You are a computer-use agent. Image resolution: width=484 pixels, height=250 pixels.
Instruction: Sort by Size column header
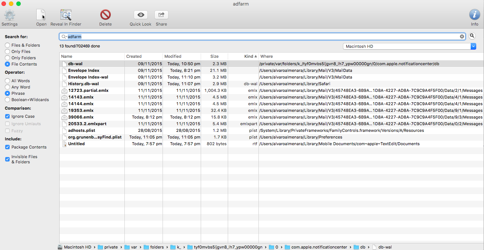click(214, 56)
